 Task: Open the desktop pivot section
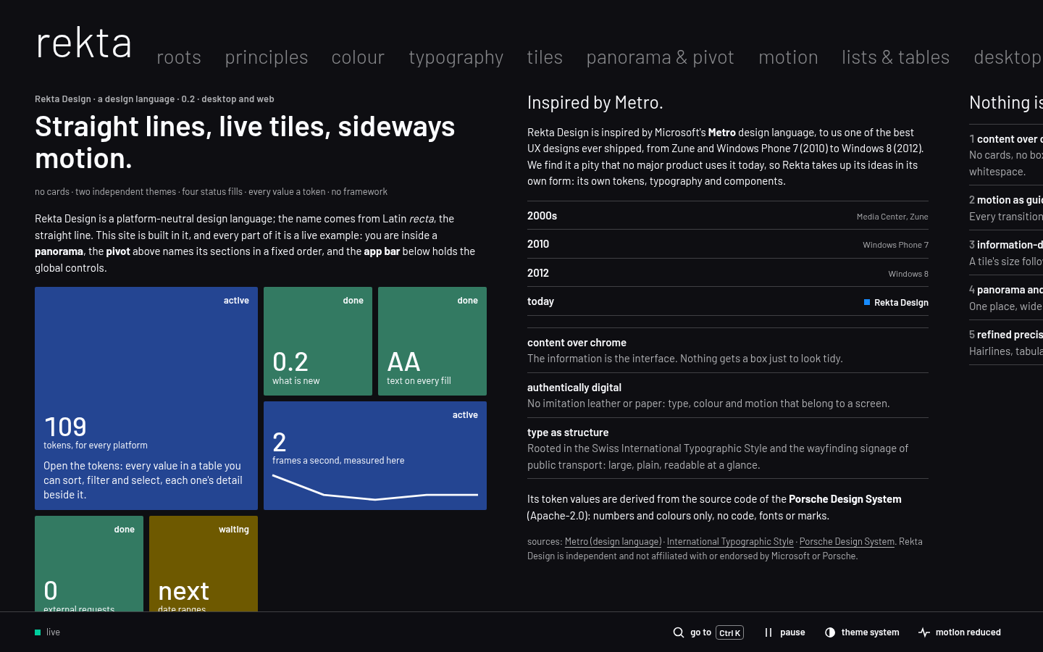pos(1008,57)
